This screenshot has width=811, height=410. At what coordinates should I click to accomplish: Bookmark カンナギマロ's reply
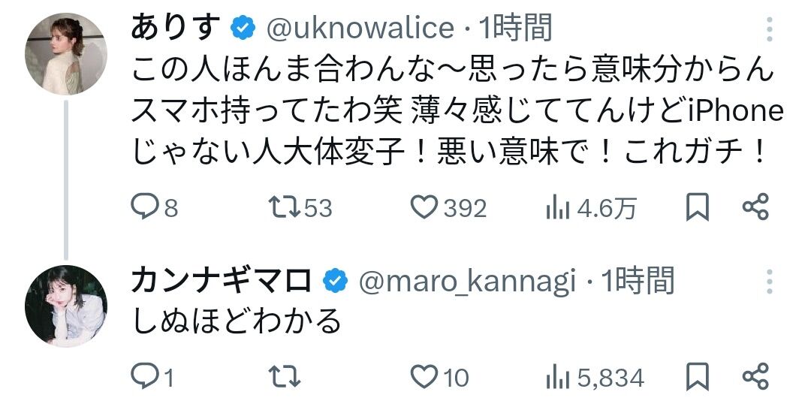point(698,376)
